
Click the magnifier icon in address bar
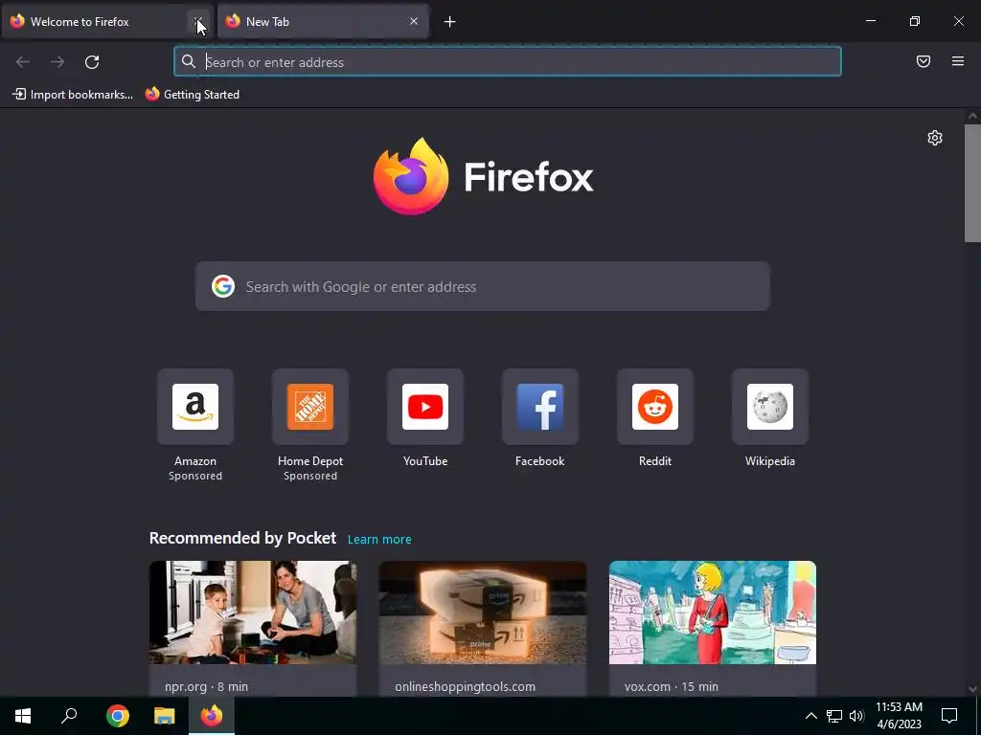(189, 61)
